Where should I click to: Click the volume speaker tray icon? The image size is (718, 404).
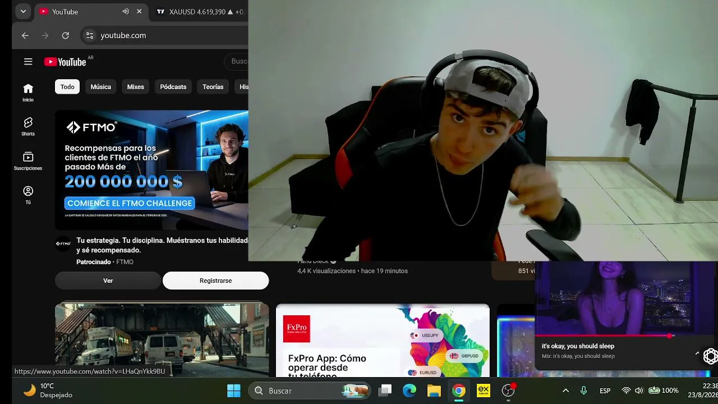639,391
